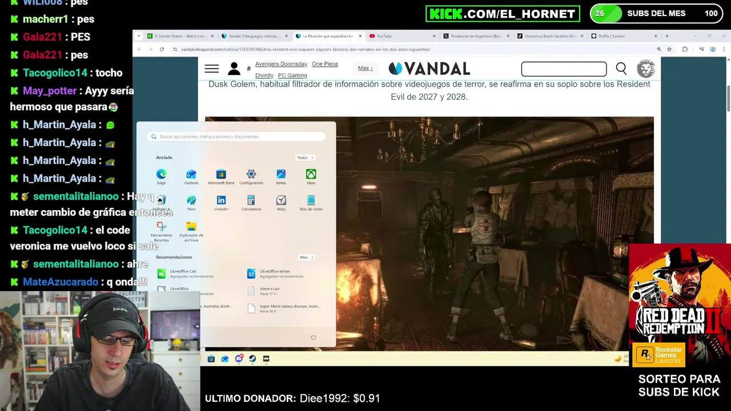Click the Resident Evil article image
The height and width of the screenshot is (411, 731).
[495, 233]
